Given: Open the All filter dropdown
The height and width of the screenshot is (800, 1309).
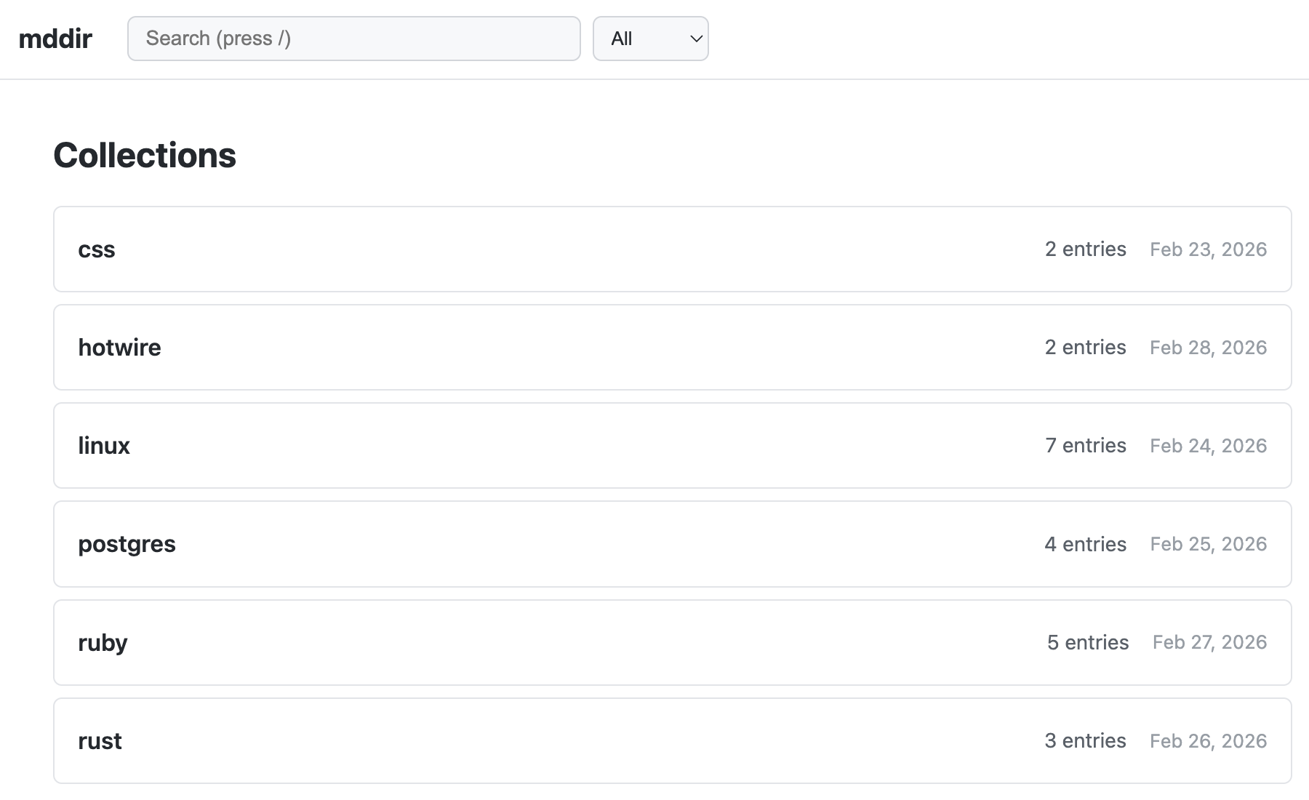Looking at the screenshot, I should pyautogui.click(x=650, y=39).
